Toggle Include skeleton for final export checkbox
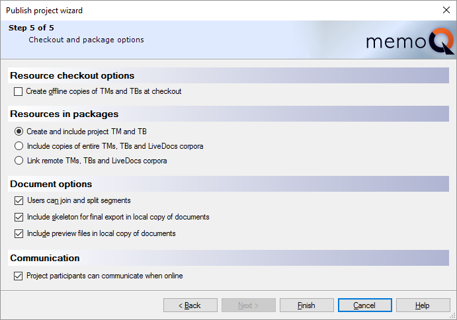Screen dimensions: 457x320 click(x=19, y=217)
